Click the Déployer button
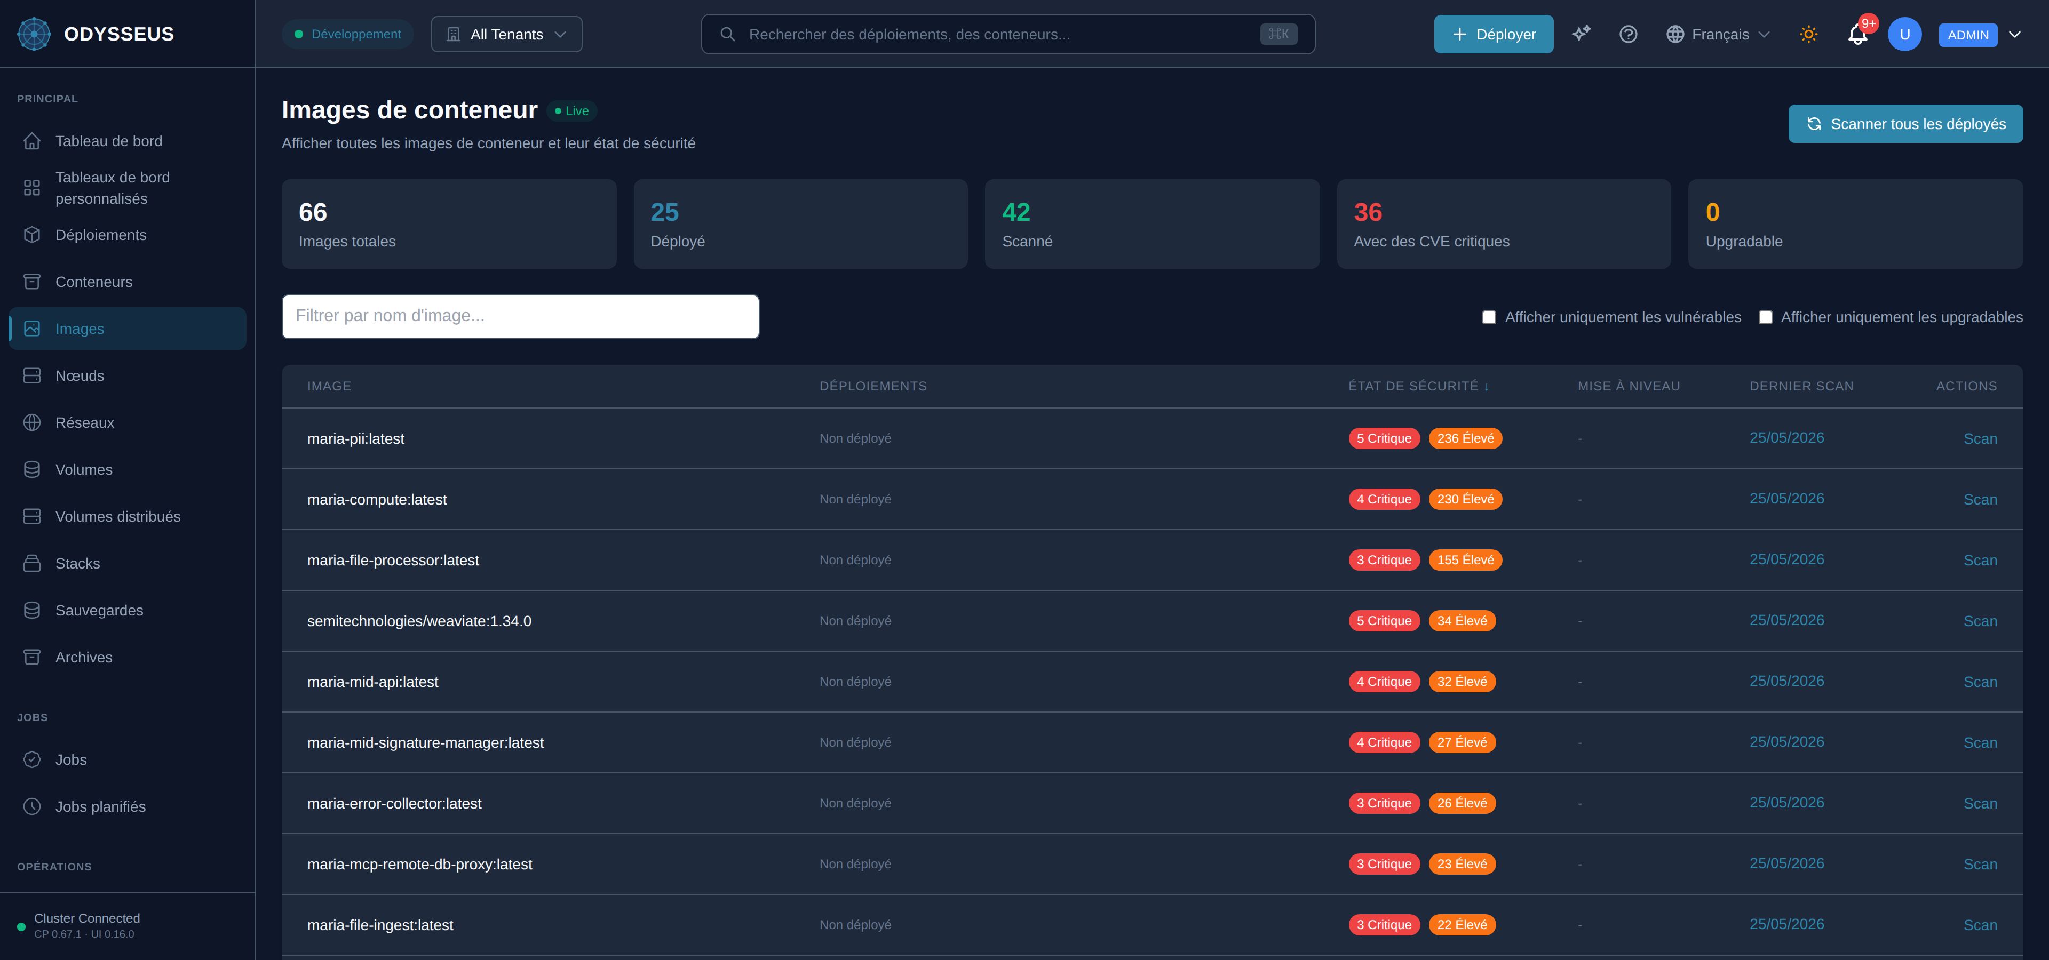 [x=1493, y=34]
